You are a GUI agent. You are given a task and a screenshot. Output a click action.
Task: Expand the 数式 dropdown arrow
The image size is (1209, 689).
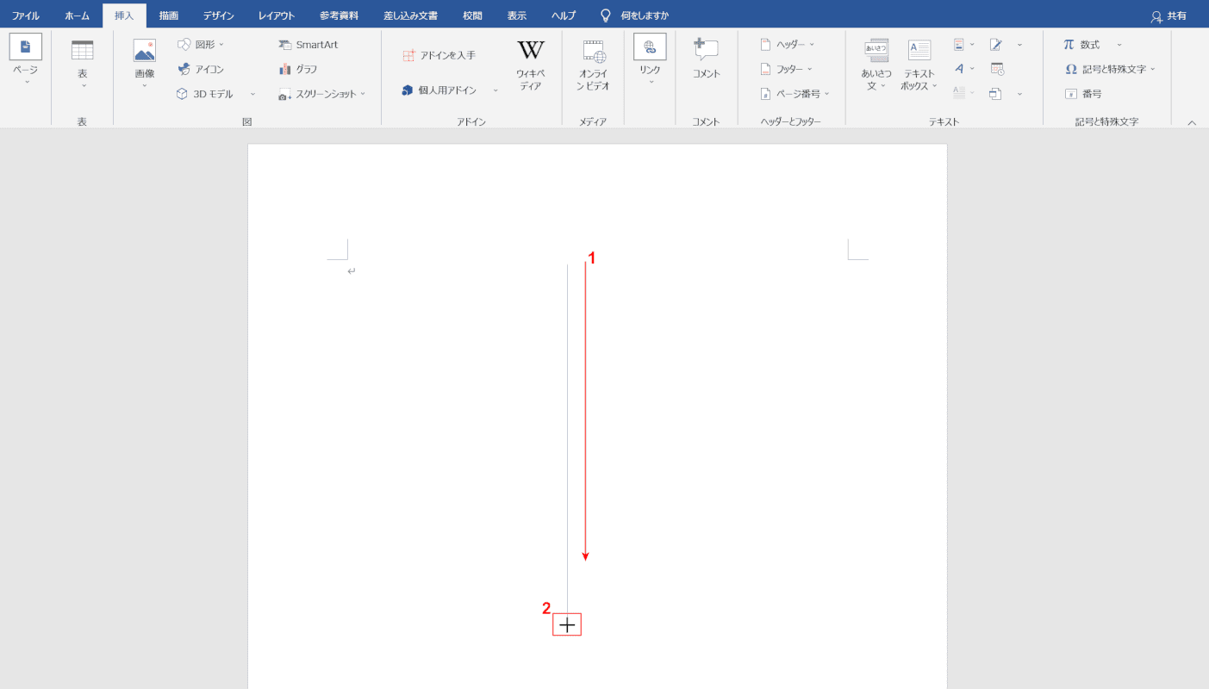tap(1119, 44)
